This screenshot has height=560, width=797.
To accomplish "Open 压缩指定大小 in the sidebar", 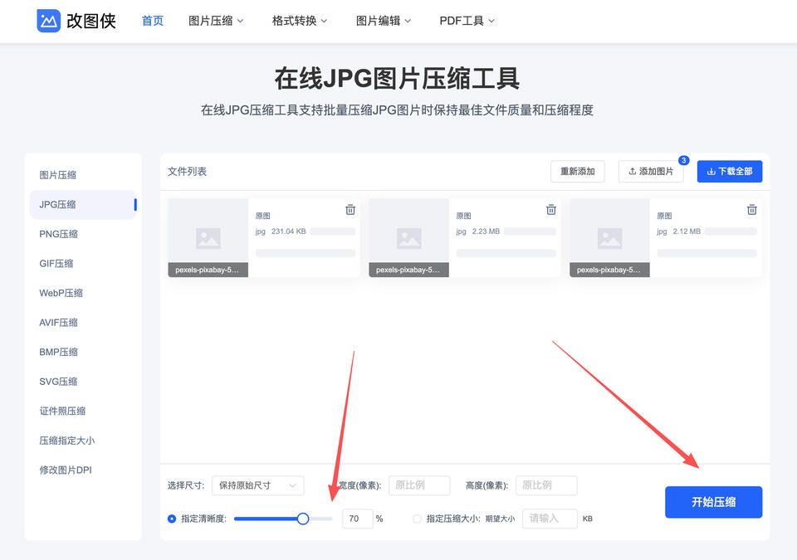I will click(83, 441).
